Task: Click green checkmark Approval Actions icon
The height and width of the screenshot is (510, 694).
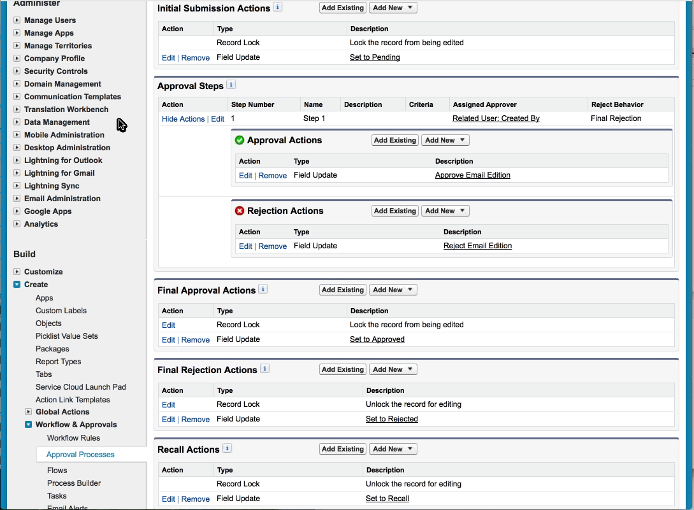Action: point(240,140)
